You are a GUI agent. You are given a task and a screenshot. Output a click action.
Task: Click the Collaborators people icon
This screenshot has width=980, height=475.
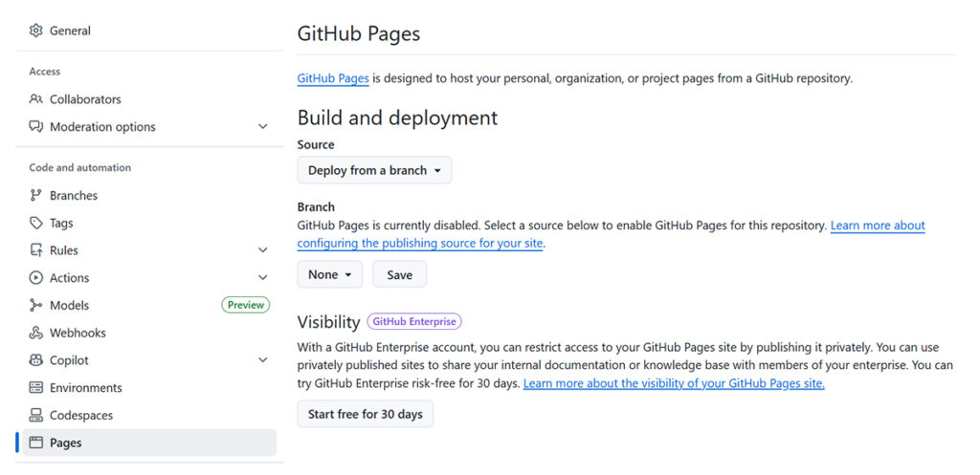click(36, 99)
